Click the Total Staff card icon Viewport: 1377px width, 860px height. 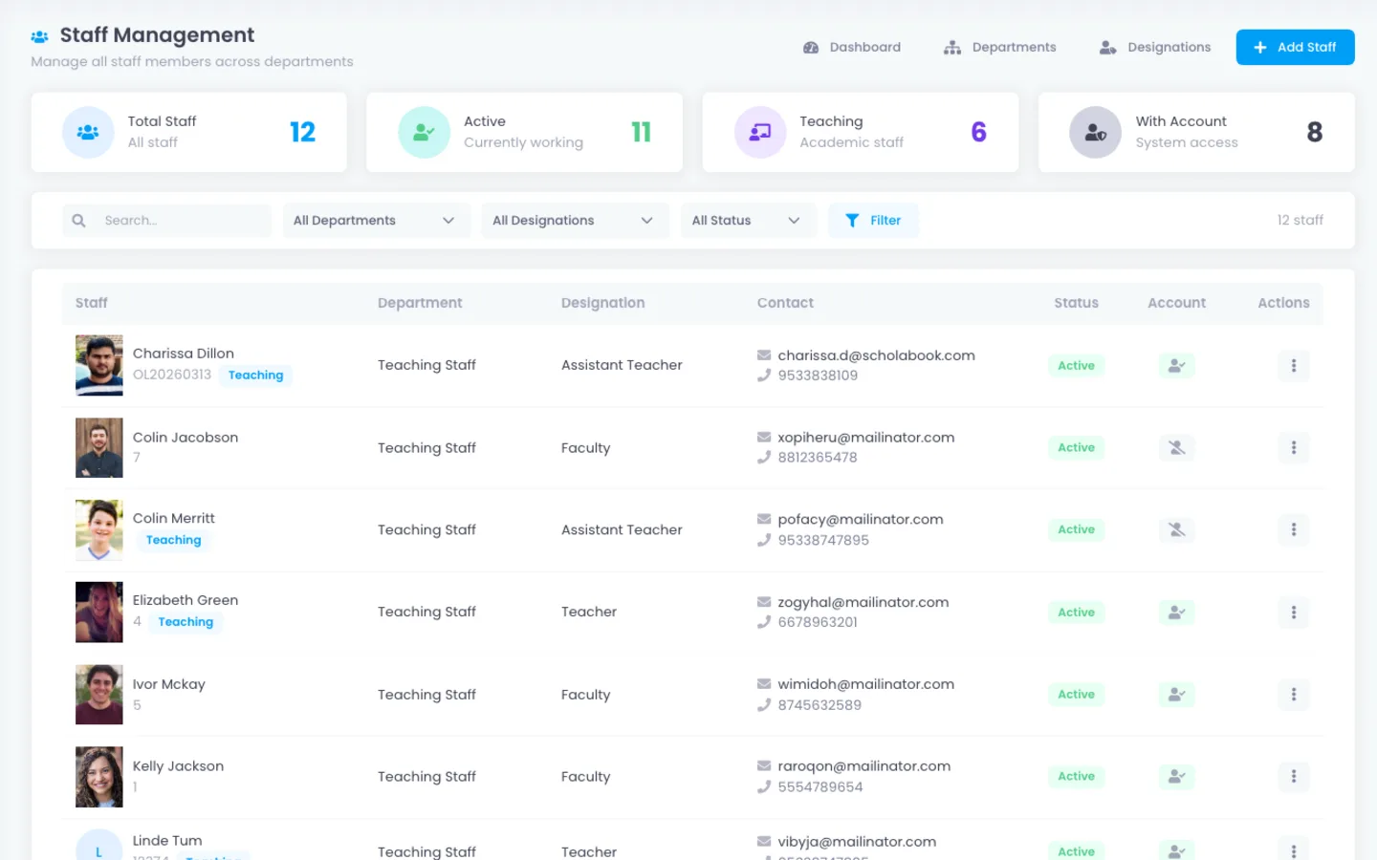[88, 132]
